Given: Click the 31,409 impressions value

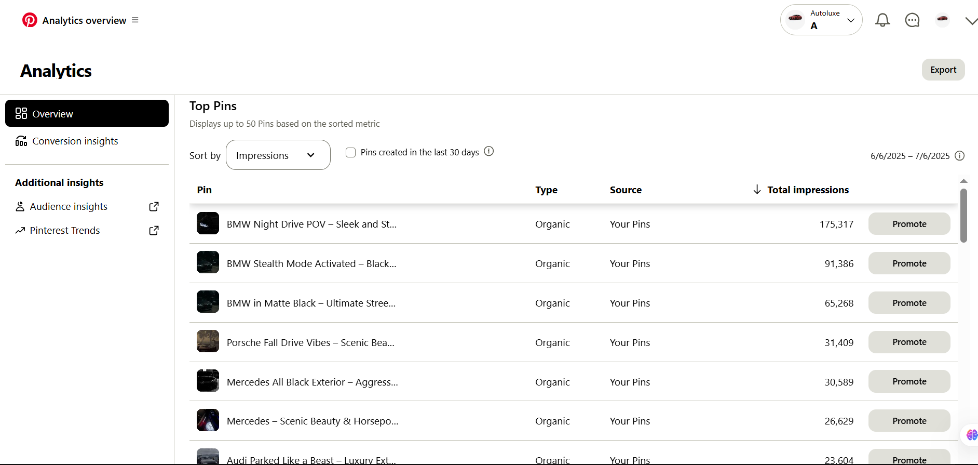Looking at the screenshot, I should tap(839, 342).
